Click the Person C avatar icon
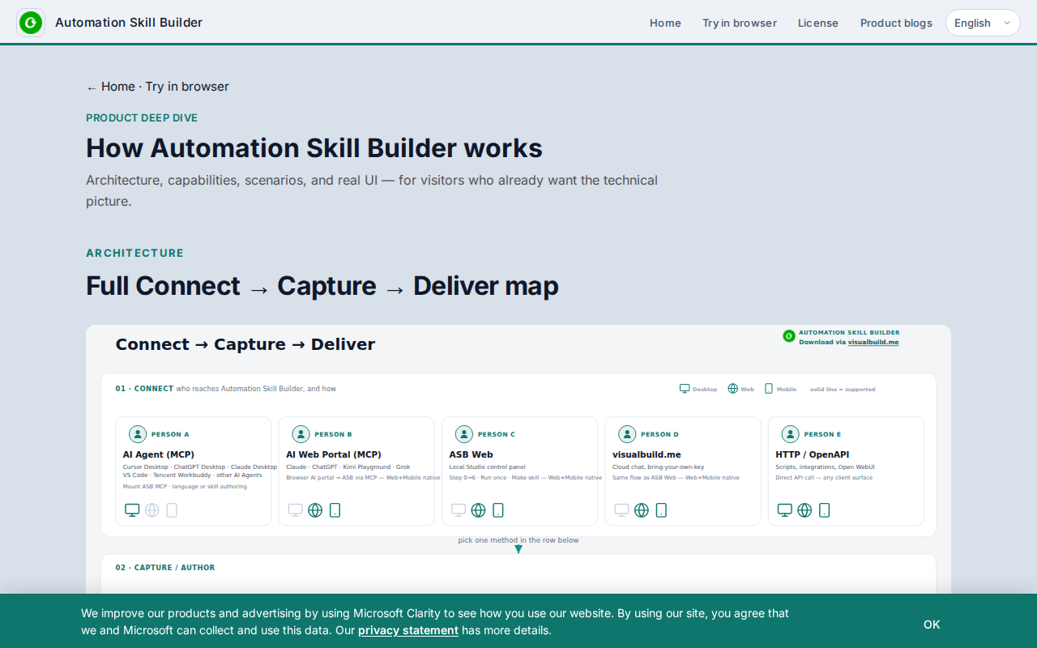The image size is (1037, 648). [464, 434]
